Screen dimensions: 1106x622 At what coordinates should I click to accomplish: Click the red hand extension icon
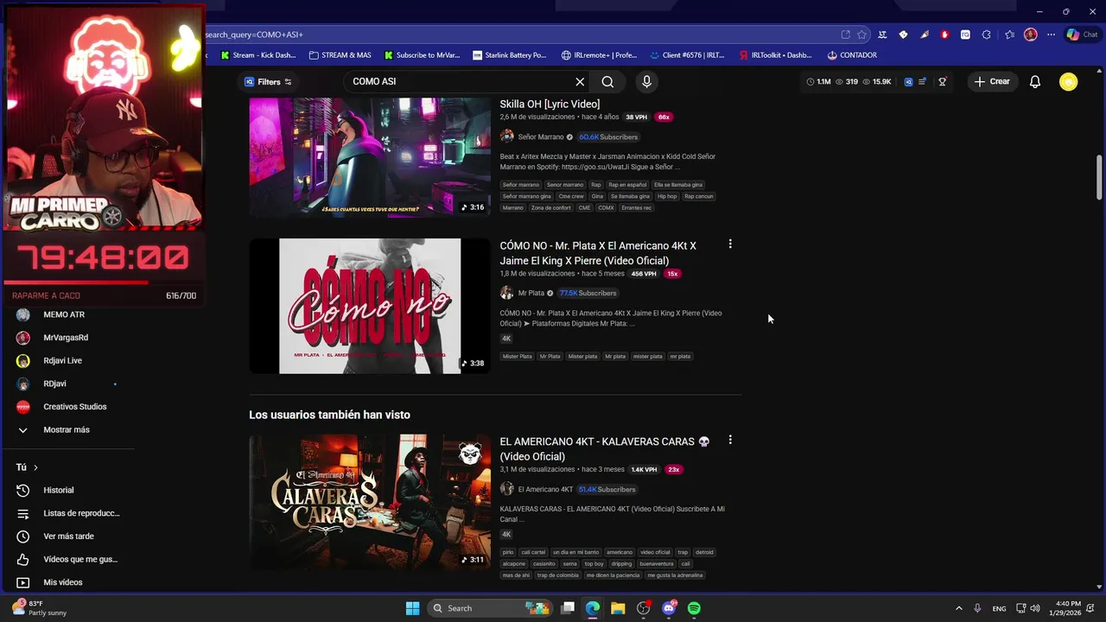(944, 35)
